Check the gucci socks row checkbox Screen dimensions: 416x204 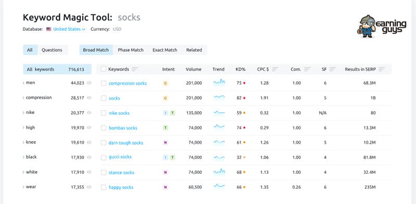[x=103, y=158]
